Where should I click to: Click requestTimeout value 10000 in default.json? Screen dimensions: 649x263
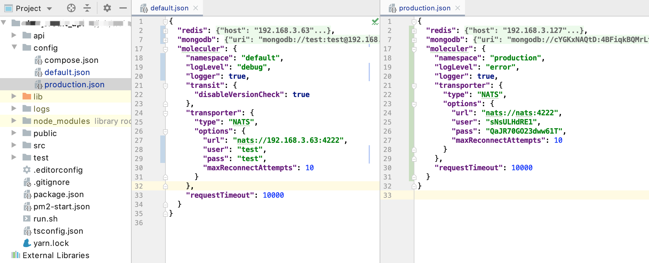click(x=273, y=195)
